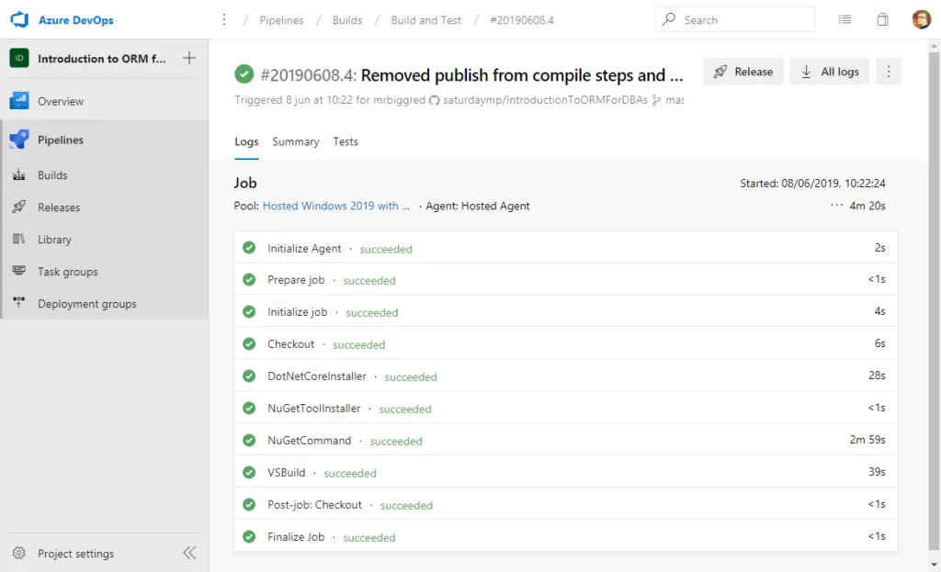Screen dimensions: 941x572
Task: Open the user profile avatar
Action: coord(921,20)
